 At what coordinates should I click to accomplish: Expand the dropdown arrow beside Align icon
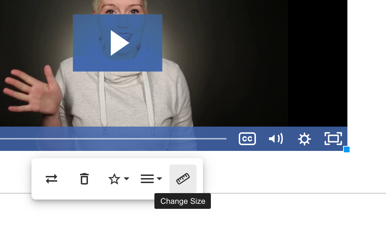159,179
